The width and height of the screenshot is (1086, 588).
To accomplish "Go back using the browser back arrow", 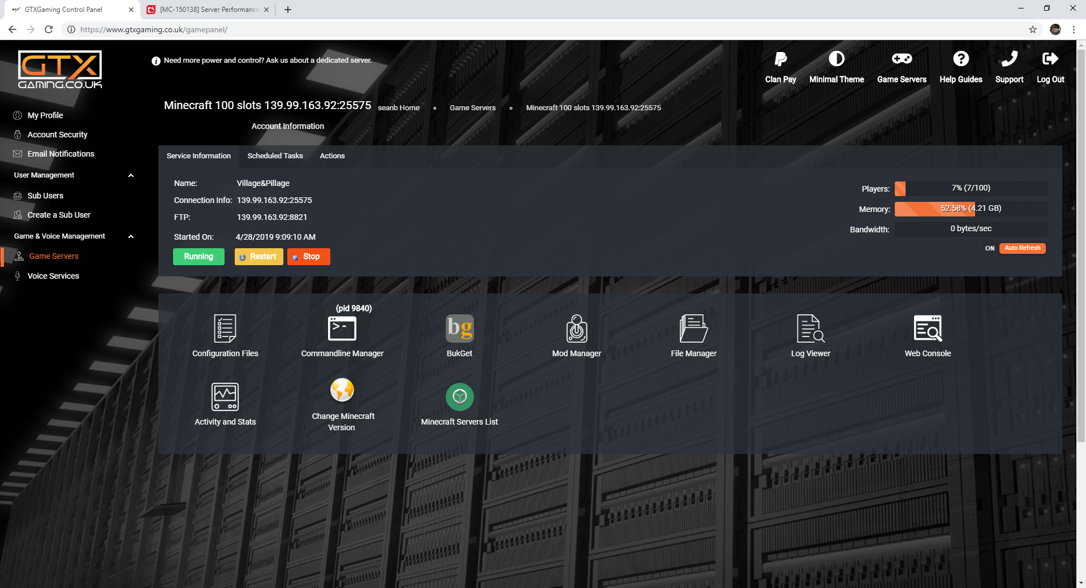I will click(x=12, y=29).
